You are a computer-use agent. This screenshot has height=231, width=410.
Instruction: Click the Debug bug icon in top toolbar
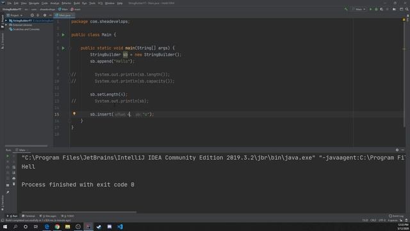(x=376, y=9)
